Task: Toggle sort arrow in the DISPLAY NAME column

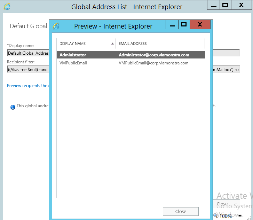Action: [112, 44]
